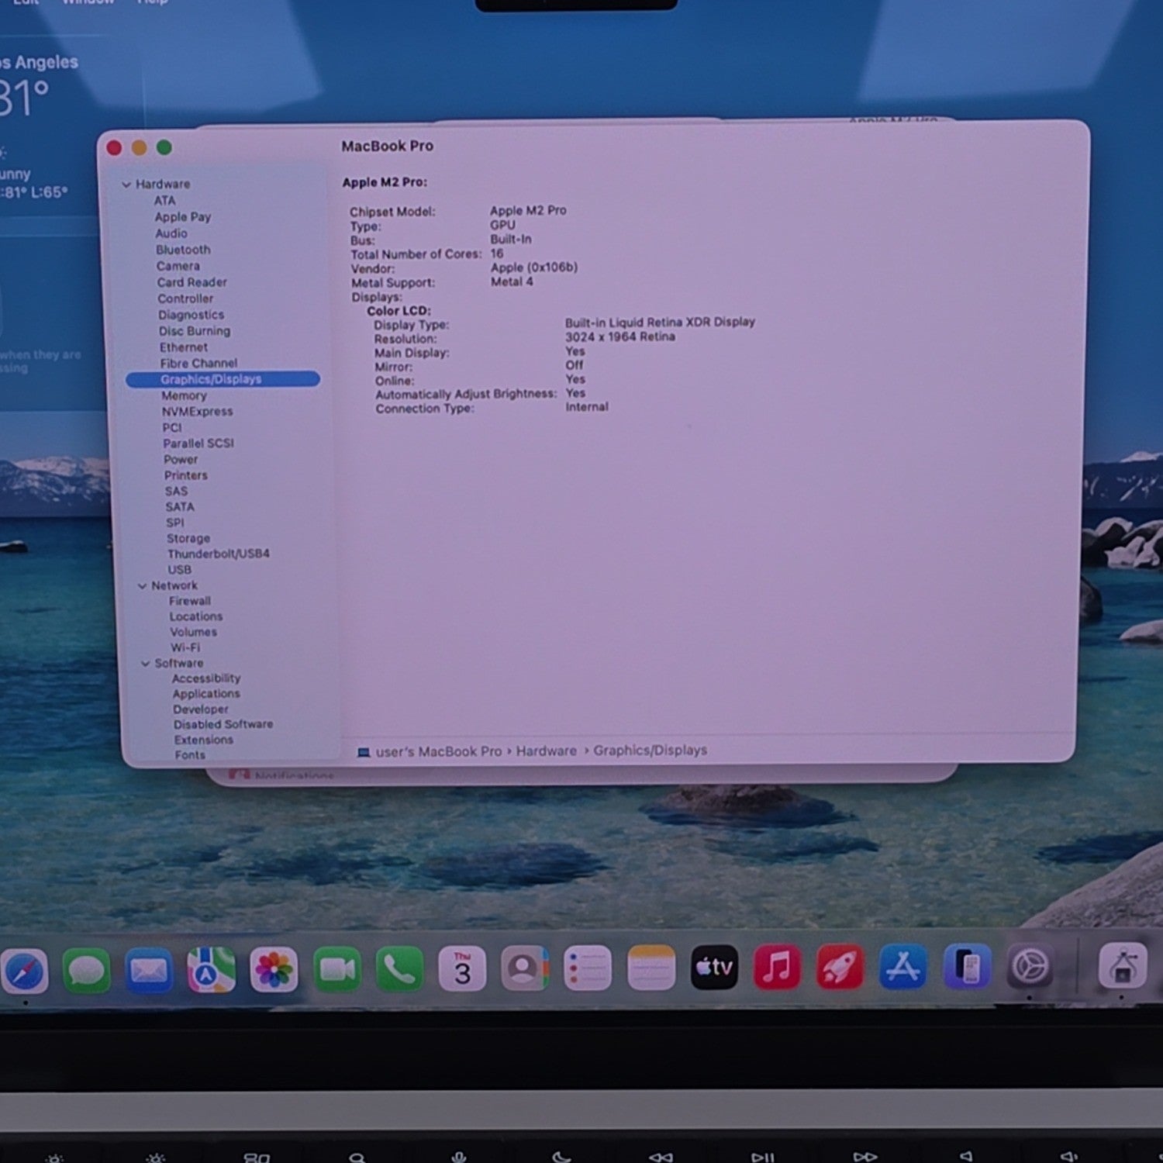Open the green Phone app icon
The image size is (1163, 1163).
click(x=399, y=969)
